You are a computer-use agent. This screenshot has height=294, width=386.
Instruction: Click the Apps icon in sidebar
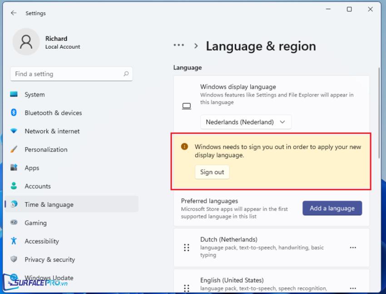click(14, 167)
